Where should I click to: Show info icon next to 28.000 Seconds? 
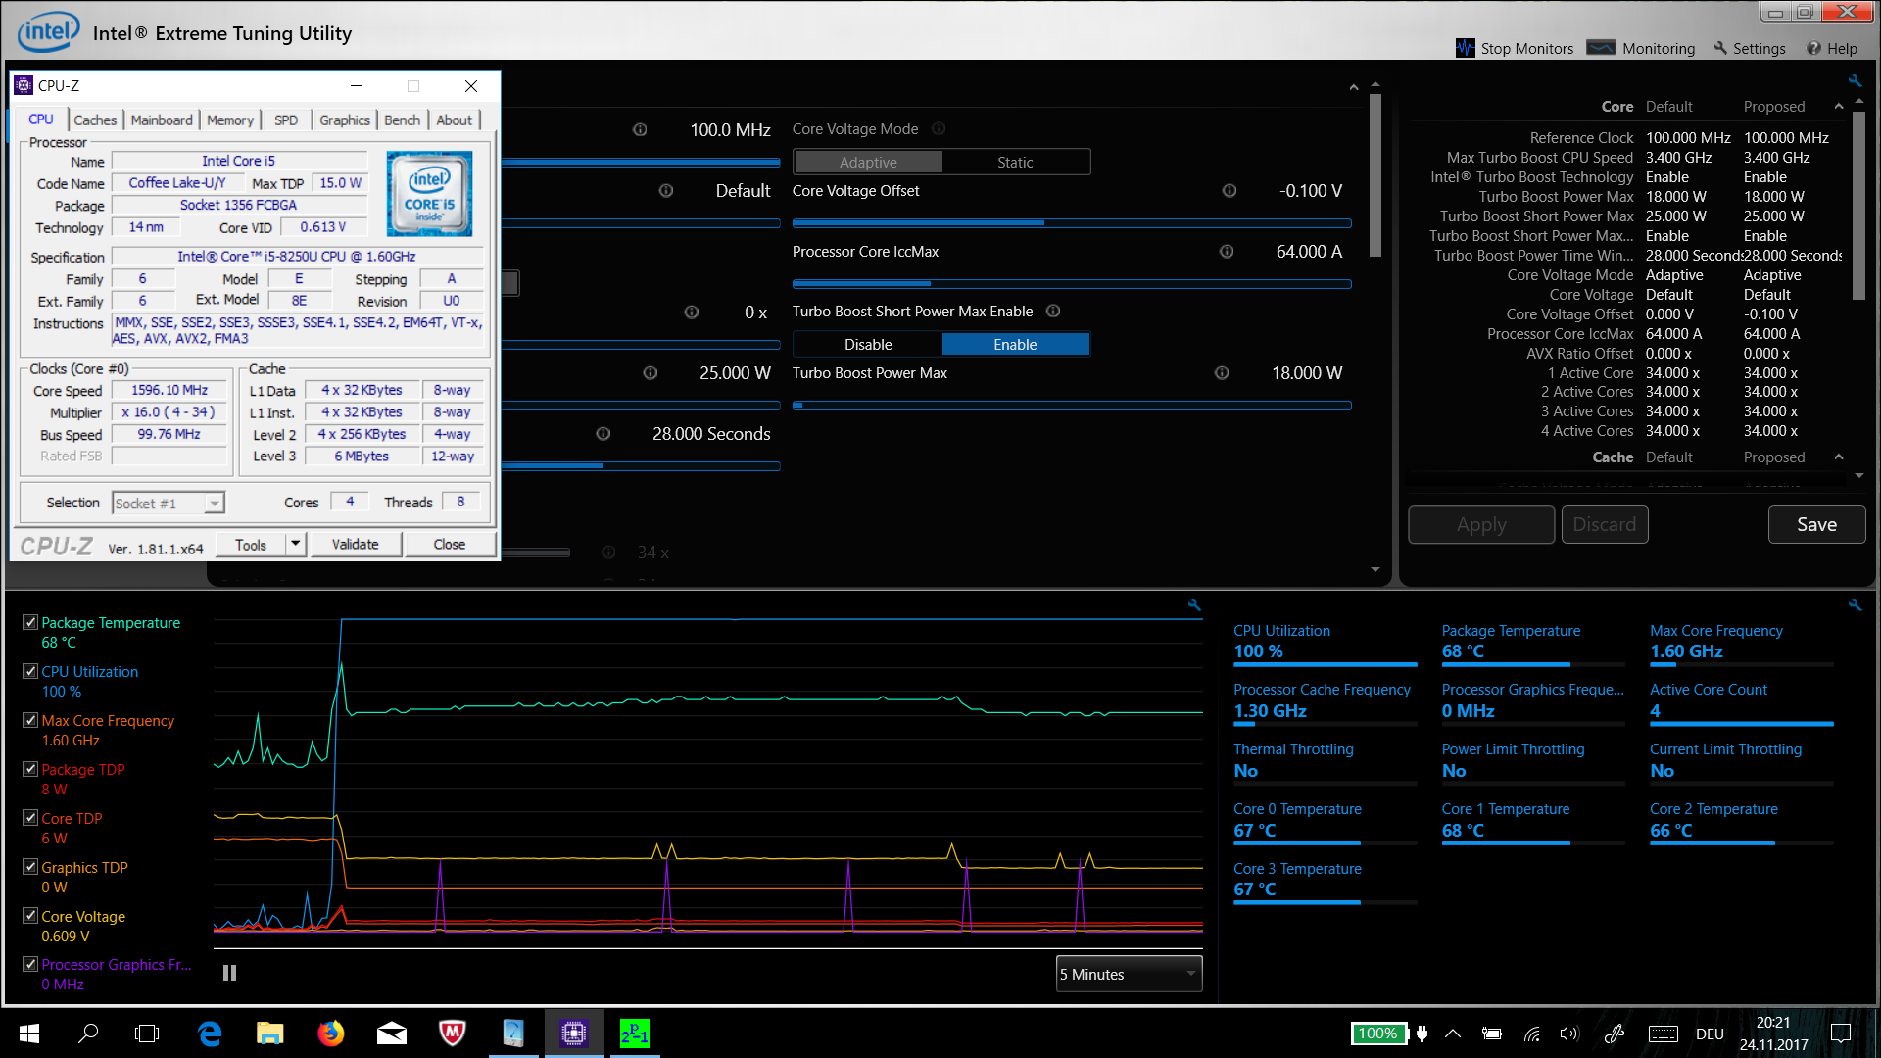point(603,434)
